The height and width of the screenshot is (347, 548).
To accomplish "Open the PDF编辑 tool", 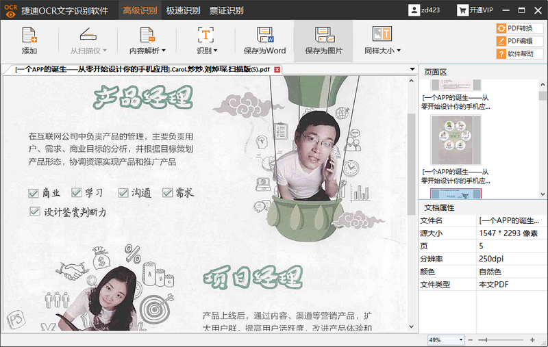I will pos(519,40).
